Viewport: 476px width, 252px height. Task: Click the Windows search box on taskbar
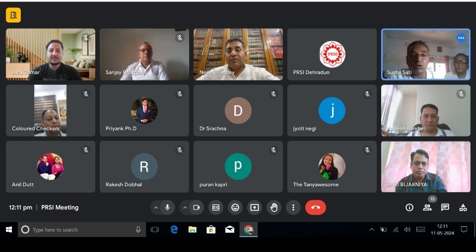click(x=82, y=230)
